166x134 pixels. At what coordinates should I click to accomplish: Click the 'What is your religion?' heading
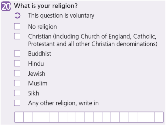[46, 6]
